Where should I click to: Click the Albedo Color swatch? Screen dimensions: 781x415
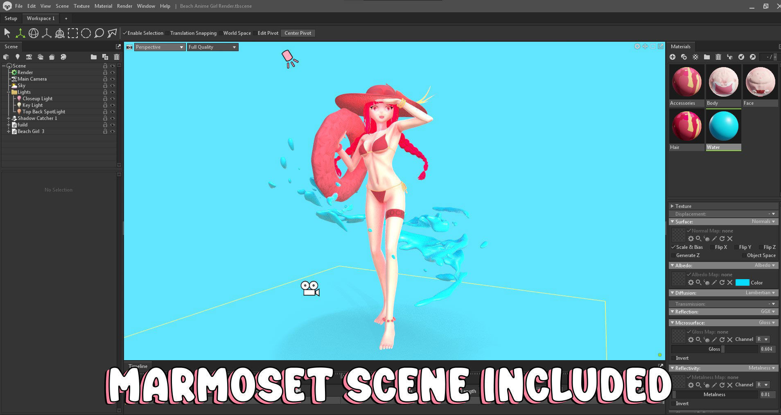[742, 282]
